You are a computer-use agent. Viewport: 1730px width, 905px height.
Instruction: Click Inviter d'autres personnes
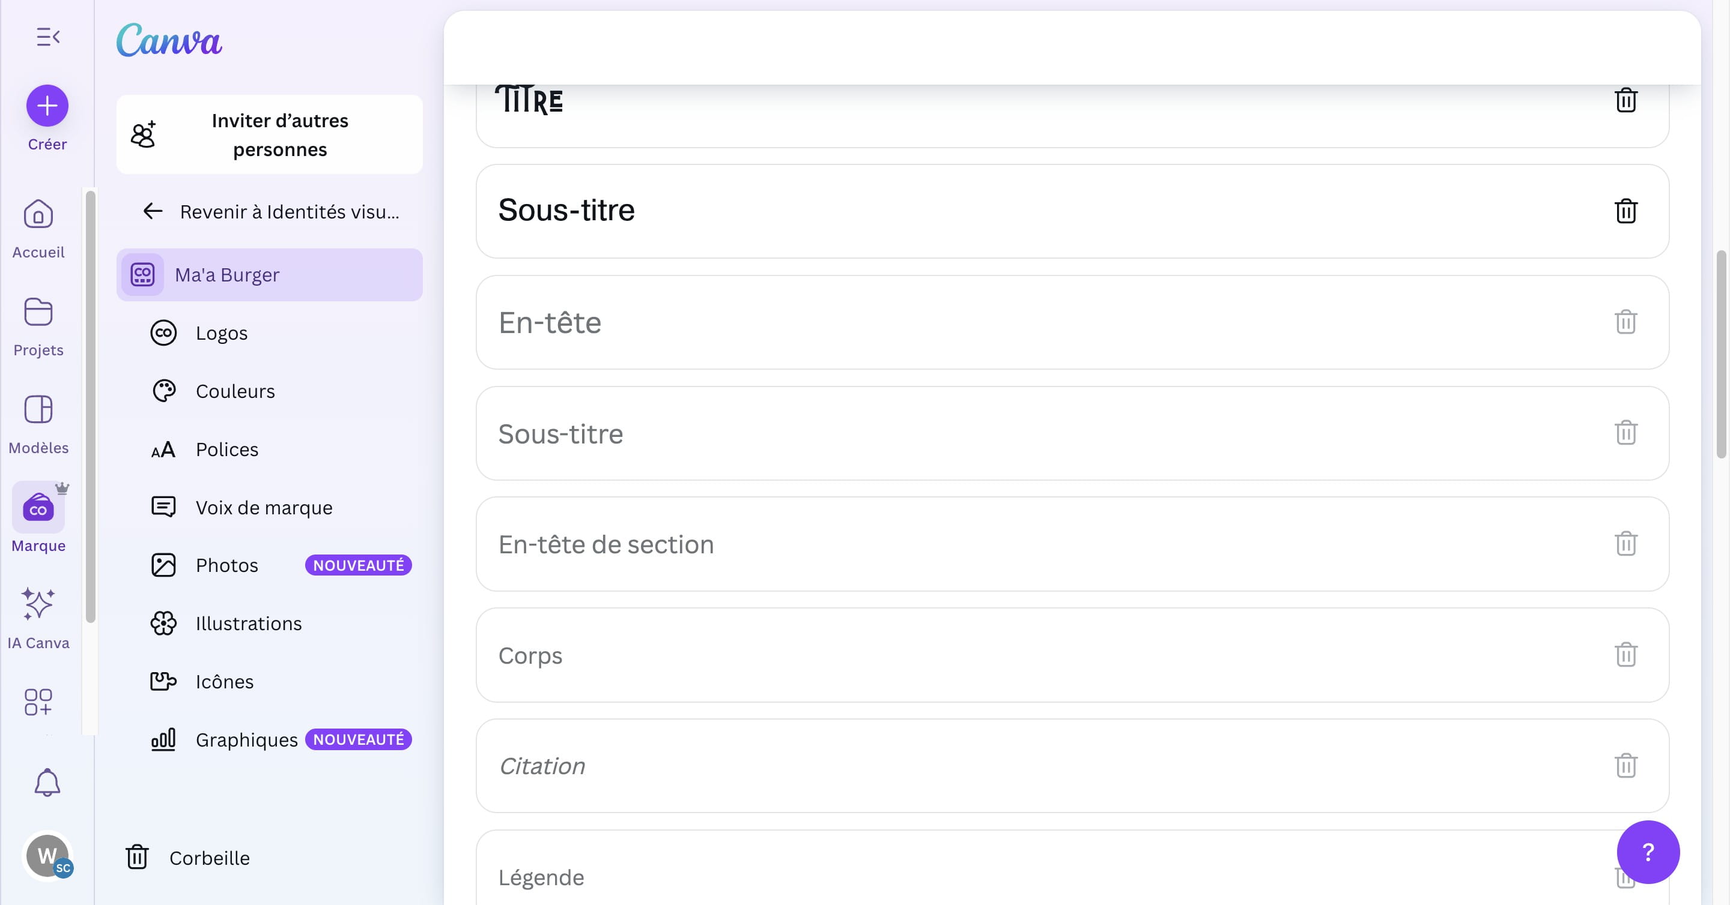pyautogui.click(x=270, y=134)
